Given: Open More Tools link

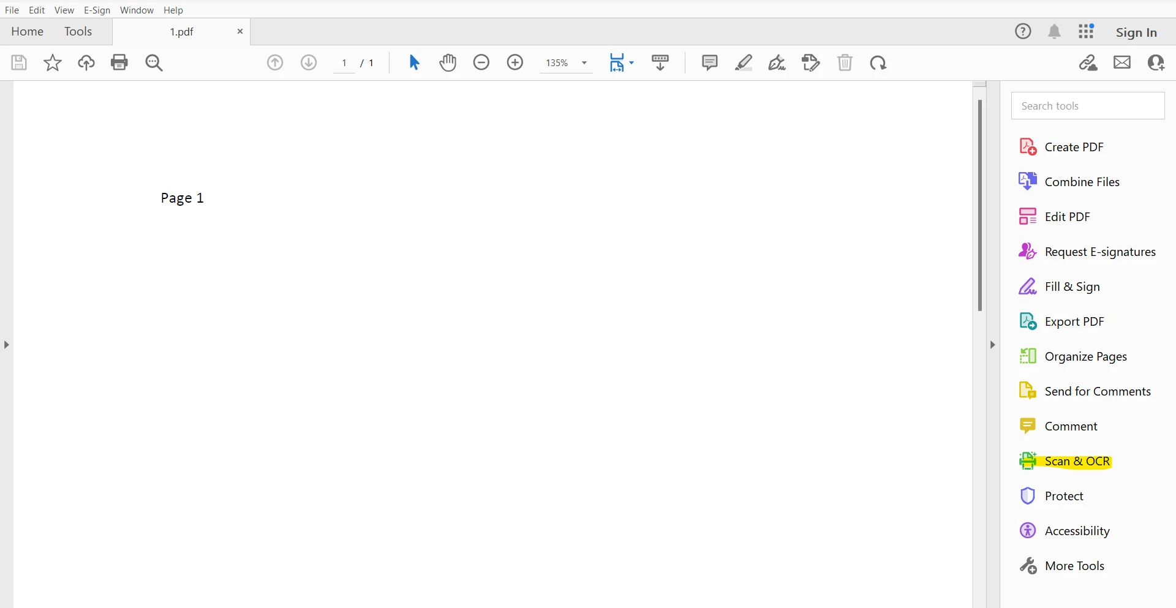Looking at the screenshot, I should [1074, 566].
